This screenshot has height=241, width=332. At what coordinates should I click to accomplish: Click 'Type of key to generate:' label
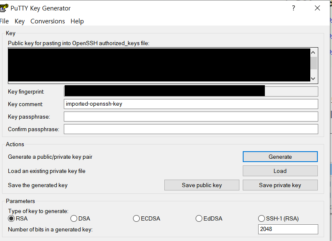tap(38, 211)
